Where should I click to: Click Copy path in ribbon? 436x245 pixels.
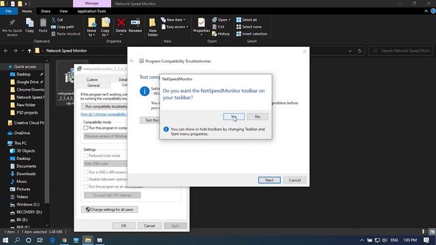(x=63, y=27)
